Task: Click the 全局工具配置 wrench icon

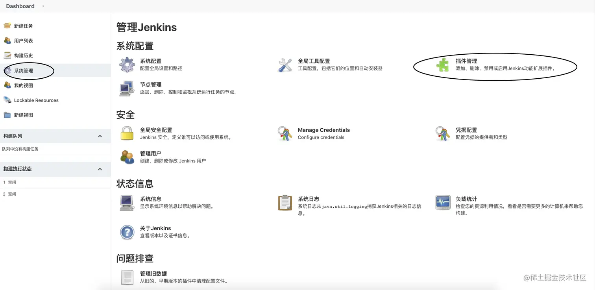Action: [285, 65]
